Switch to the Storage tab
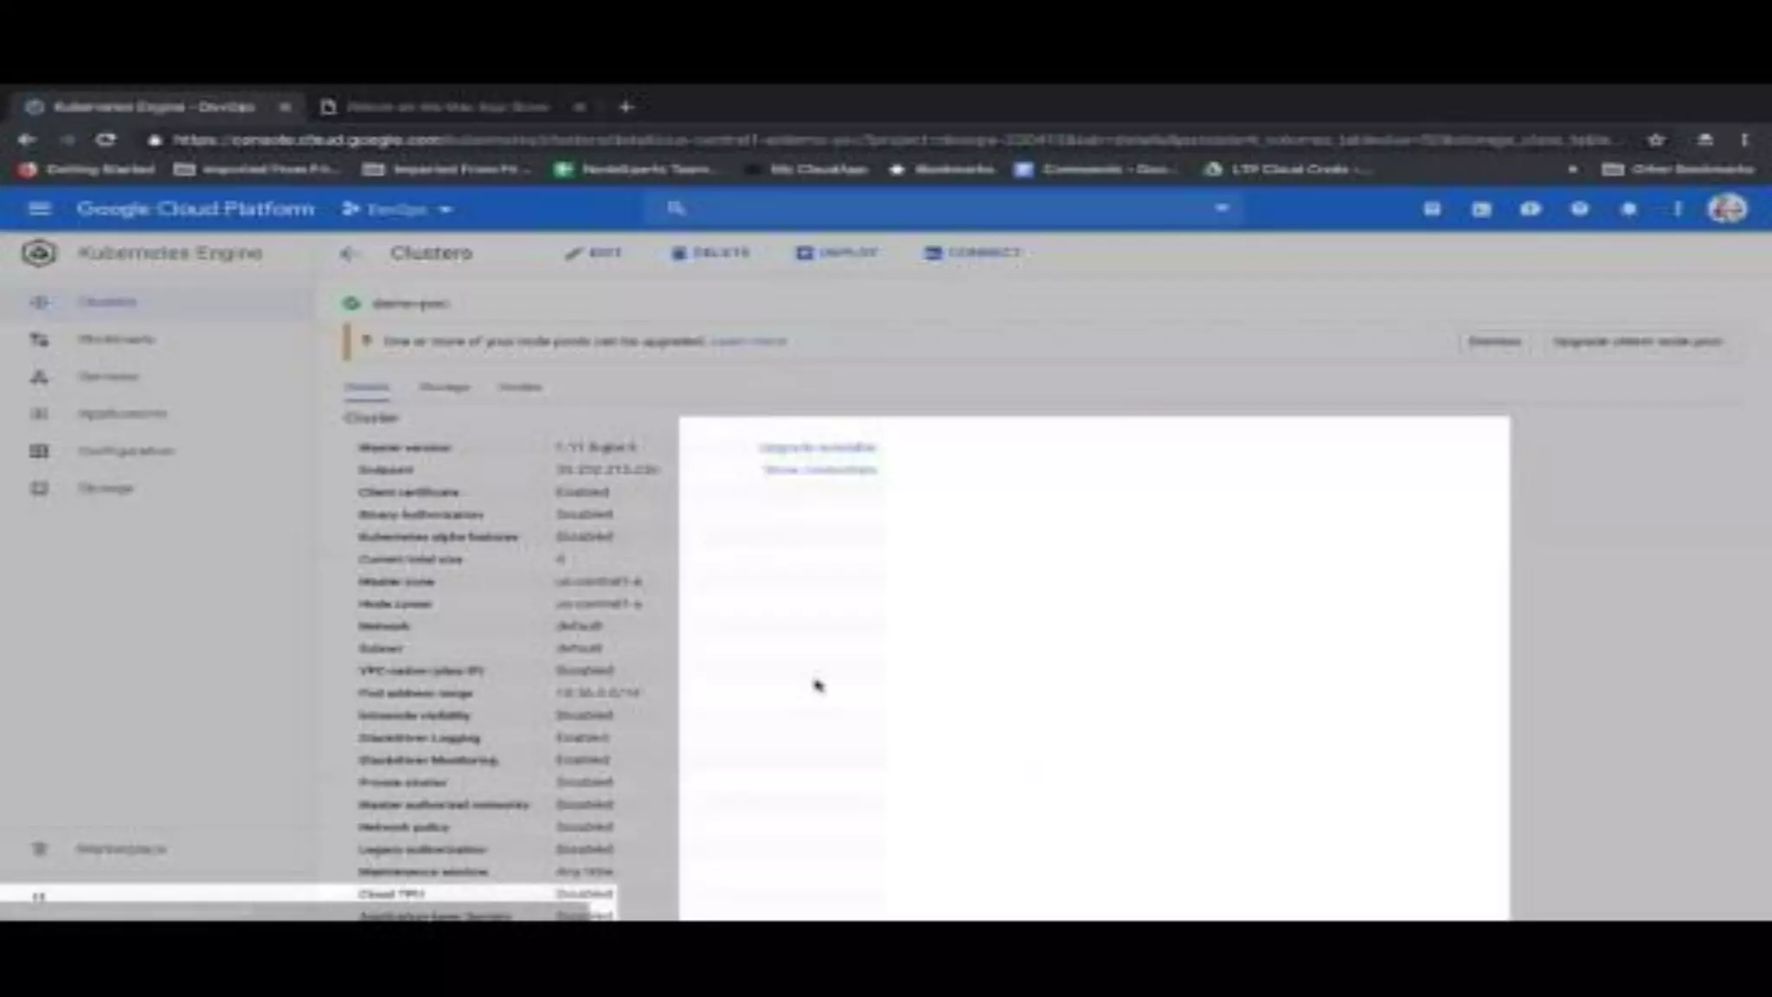 (445, 387)
